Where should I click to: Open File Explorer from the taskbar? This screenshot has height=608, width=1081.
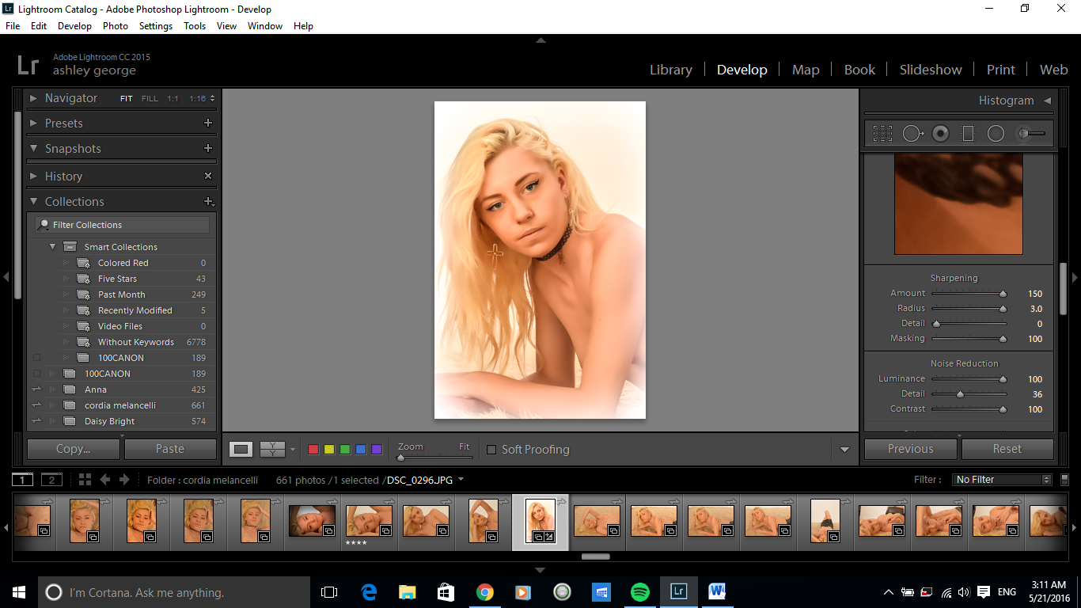click(x=408, y=592)
